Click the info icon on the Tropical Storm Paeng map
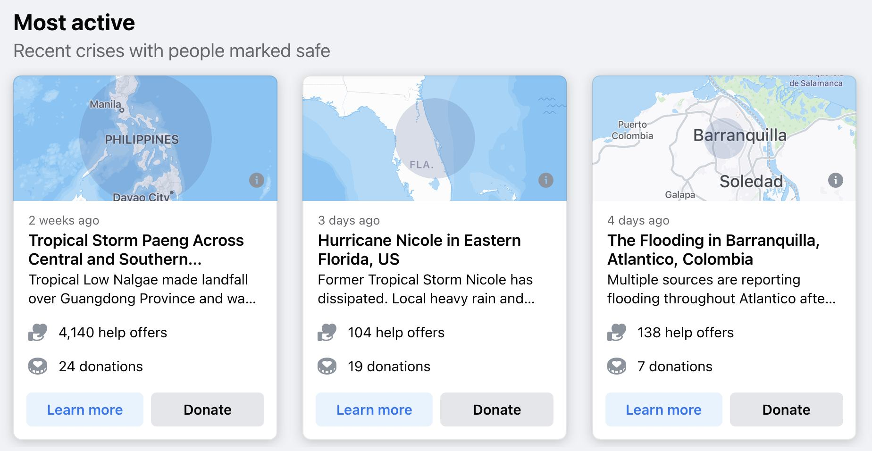The width and height of the screenshot is (872, 451). [257, 180]
